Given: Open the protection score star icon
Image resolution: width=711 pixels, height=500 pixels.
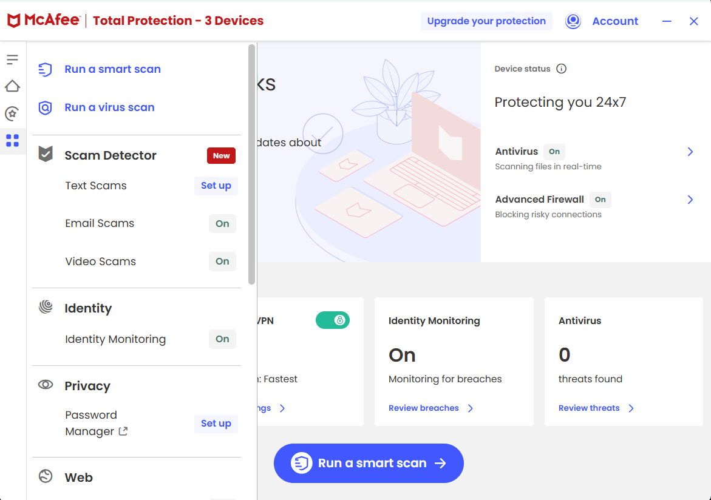Looking at the screenshot, I should click(12, 113).
